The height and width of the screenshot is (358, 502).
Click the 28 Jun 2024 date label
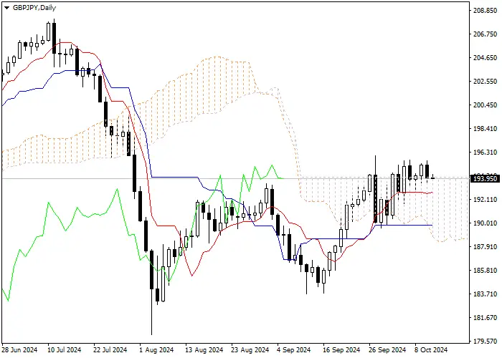click(19, 349)
